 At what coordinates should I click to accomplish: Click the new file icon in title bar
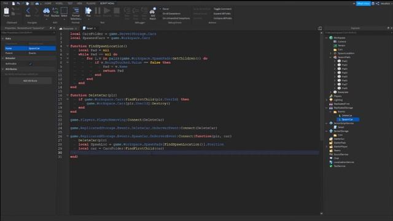click(14, 3)
